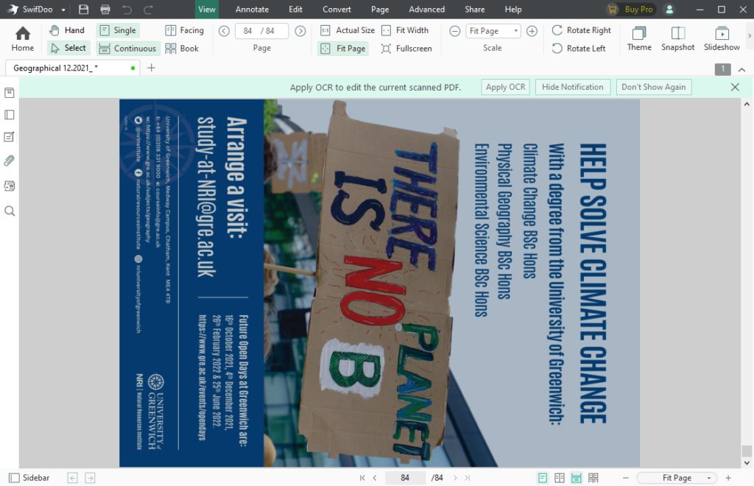Open the Share tab
The width and height of the screenshot is (754, 486).
(x=475, y=9)
